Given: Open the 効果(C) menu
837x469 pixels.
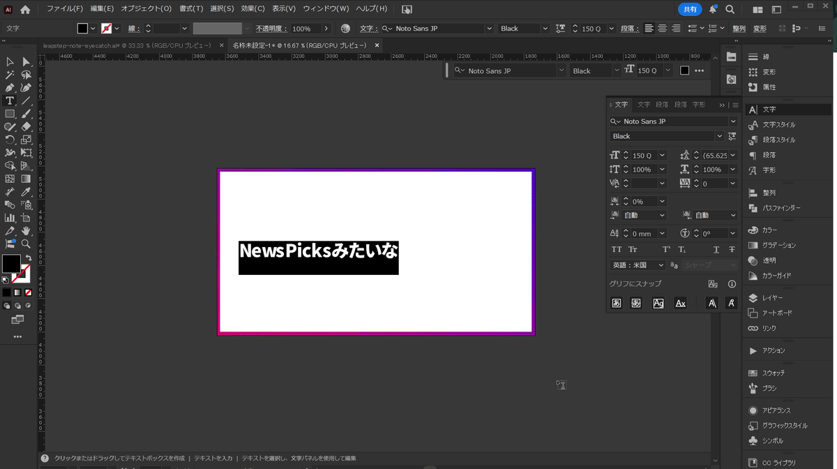Looking at the screenshot, I should pos(252,9).
